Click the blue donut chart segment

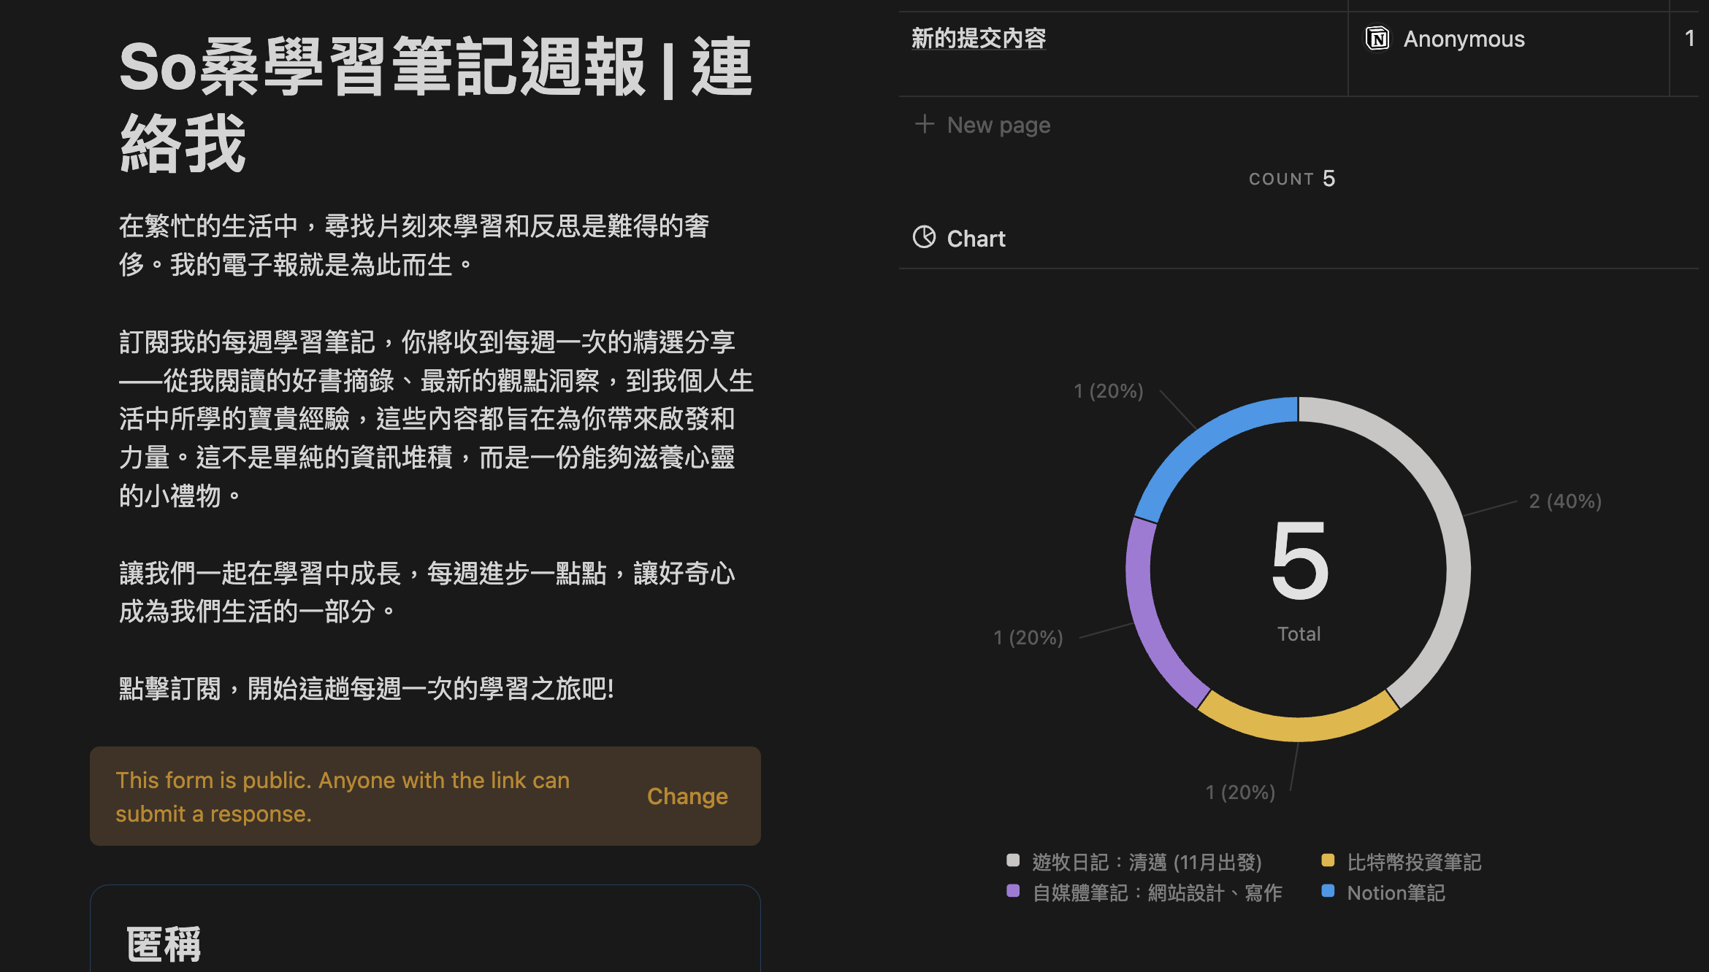(1205, 441)
